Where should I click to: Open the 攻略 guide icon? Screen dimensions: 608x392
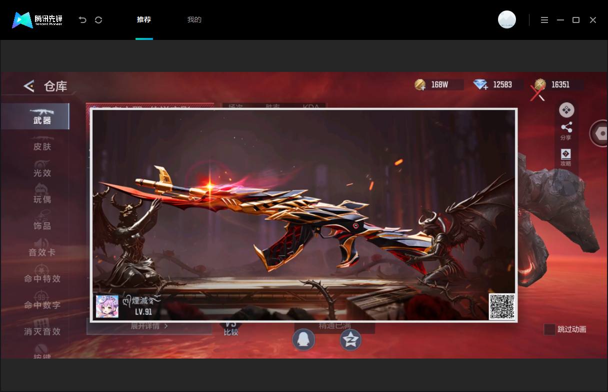pyautogui.click(x=566, y=157)
